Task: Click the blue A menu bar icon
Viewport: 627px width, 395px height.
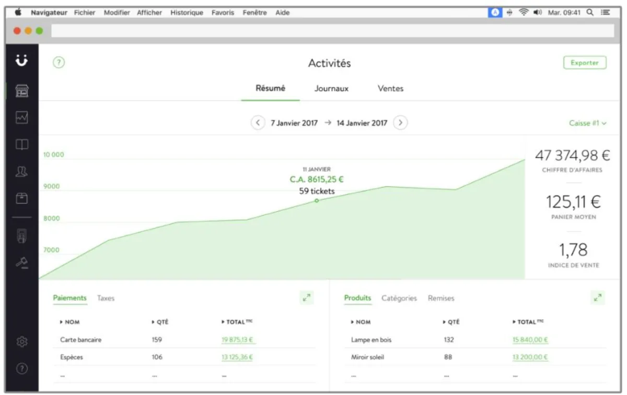Action: pos(495,13)
